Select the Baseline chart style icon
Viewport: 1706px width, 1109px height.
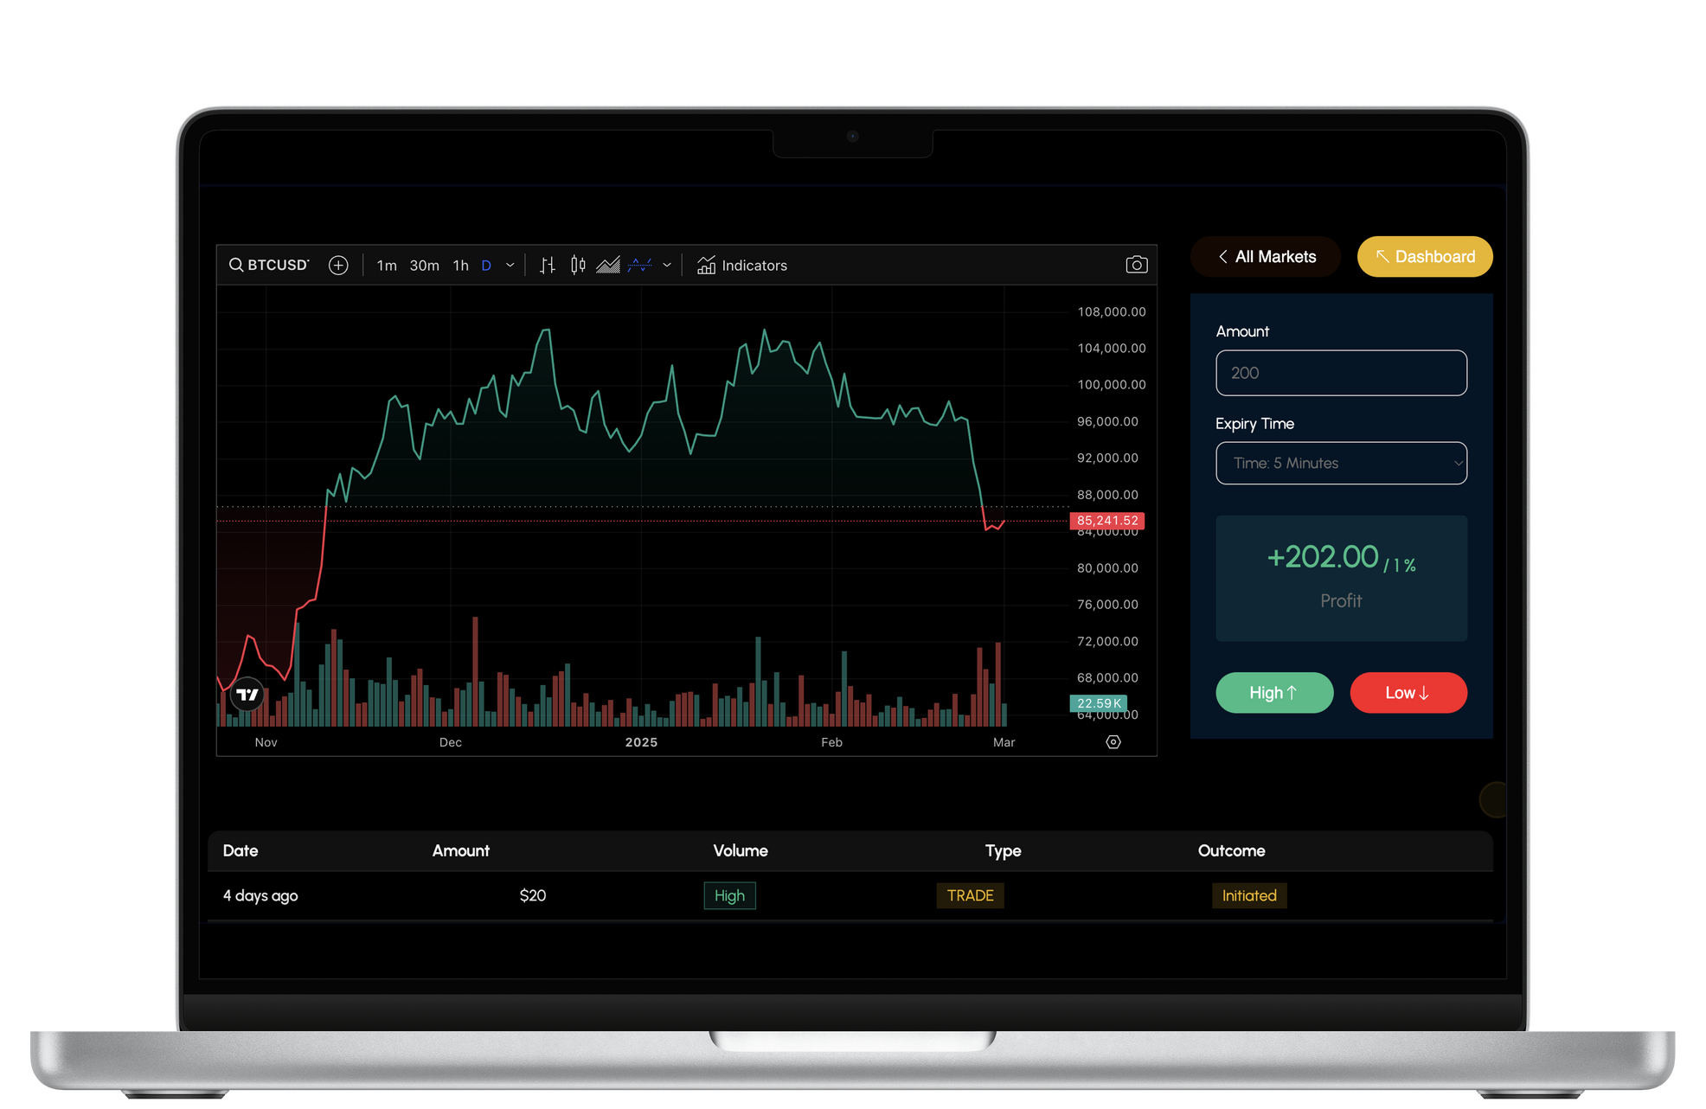pyautogui.click(x=640, y=266)
